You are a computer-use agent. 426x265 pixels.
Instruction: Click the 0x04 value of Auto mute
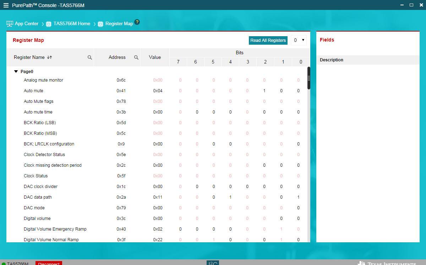tap(158, 91)
